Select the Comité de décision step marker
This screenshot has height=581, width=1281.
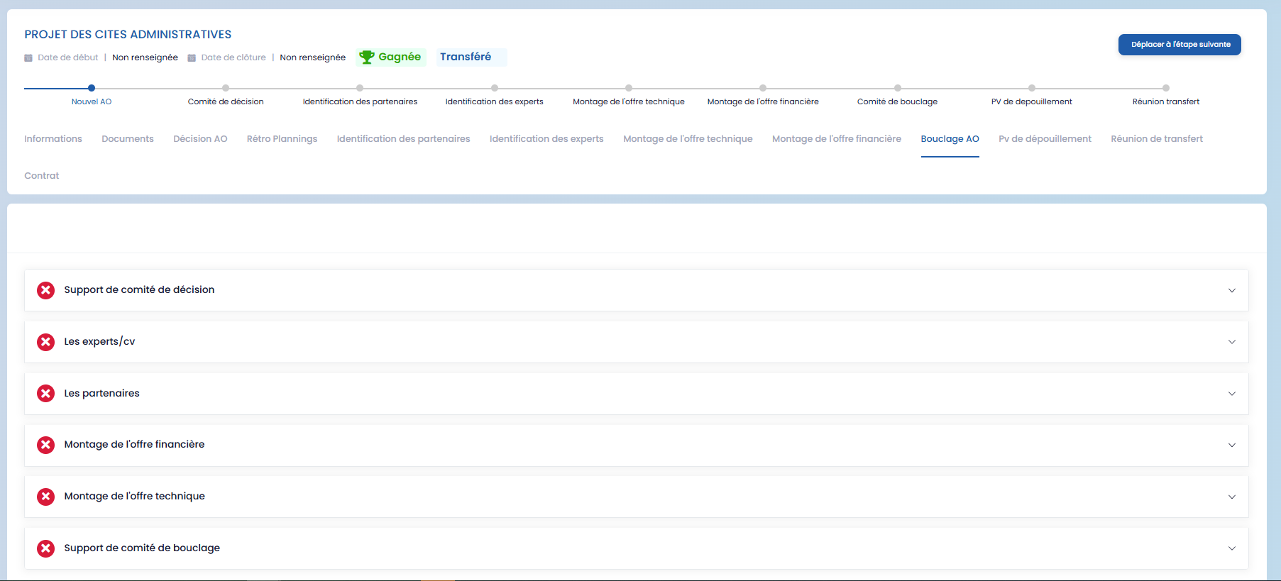point(226,88)
